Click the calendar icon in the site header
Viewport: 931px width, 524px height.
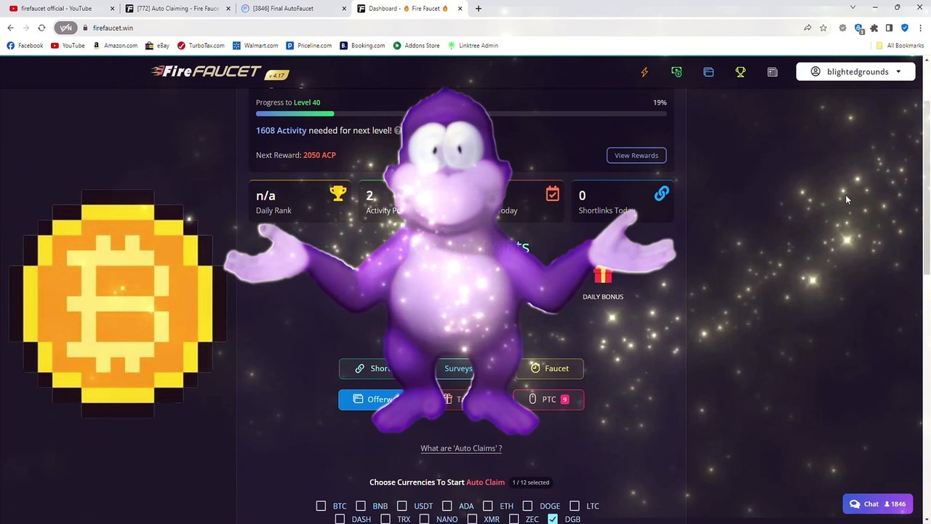772,72
